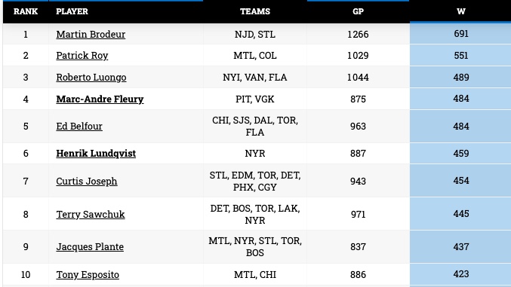Click the 1266 games played cell
The height and width of the screenshot is (287, 511).
coord(358,34)
